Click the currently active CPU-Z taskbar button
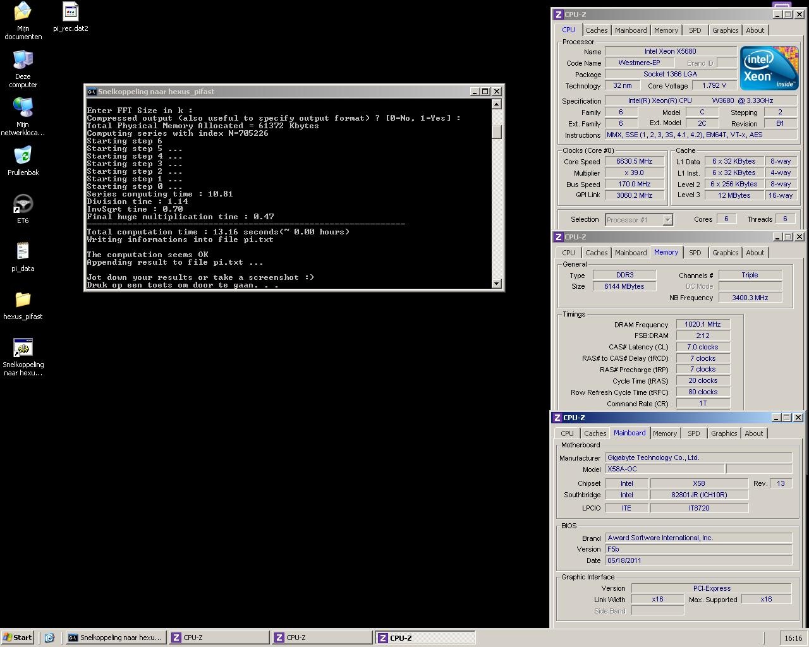809x647 pixels. click(x=425, y=638)
